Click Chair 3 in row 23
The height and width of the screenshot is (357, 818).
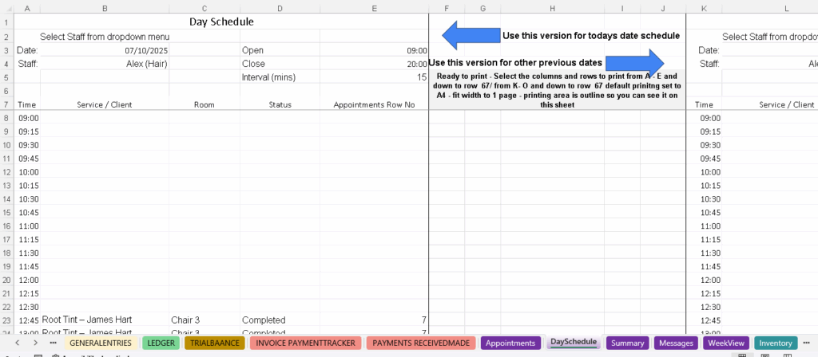[204, 320]
